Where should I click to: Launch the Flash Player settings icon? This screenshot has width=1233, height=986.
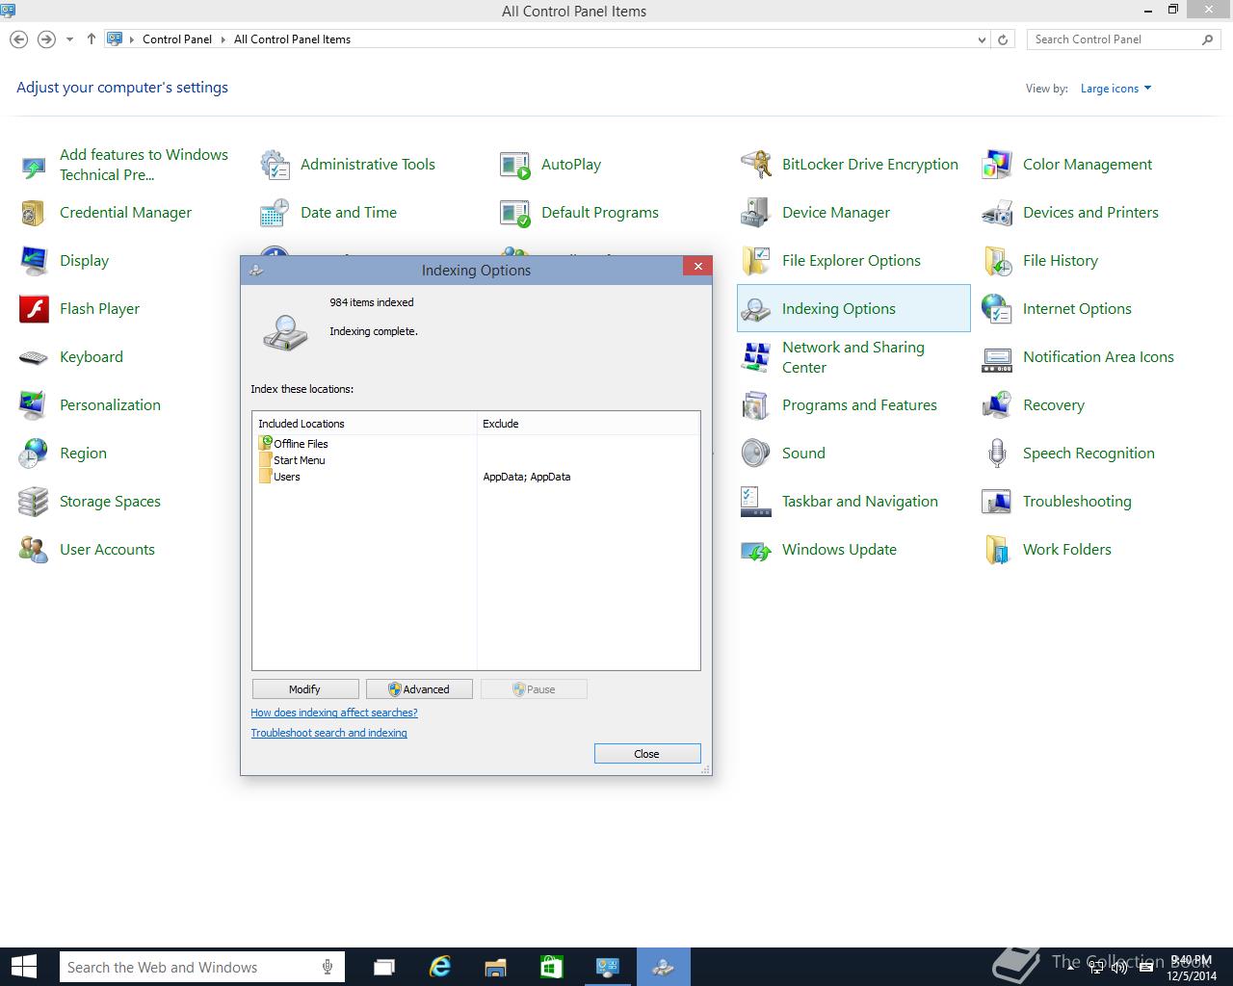[34, 309]
